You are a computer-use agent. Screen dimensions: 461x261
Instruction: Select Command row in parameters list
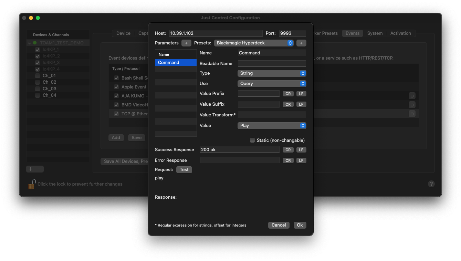[176, 63]
